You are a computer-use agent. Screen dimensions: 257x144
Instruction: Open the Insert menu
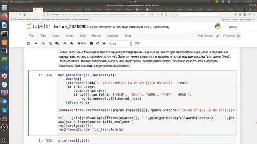[x=69, y=36]
